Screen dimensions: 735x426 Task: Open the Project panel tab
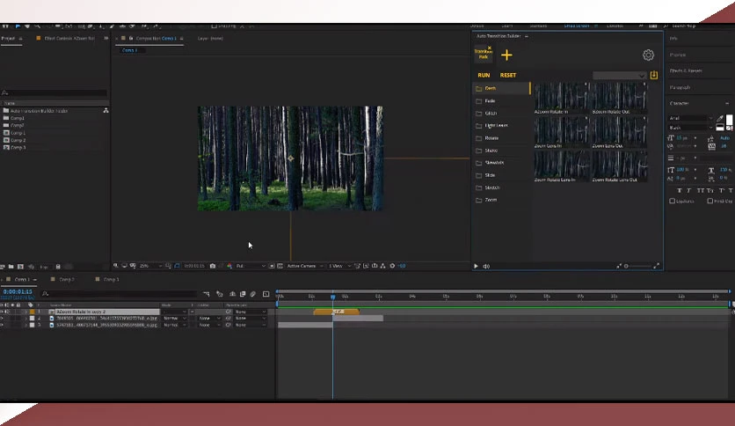[x=8, y=38]
